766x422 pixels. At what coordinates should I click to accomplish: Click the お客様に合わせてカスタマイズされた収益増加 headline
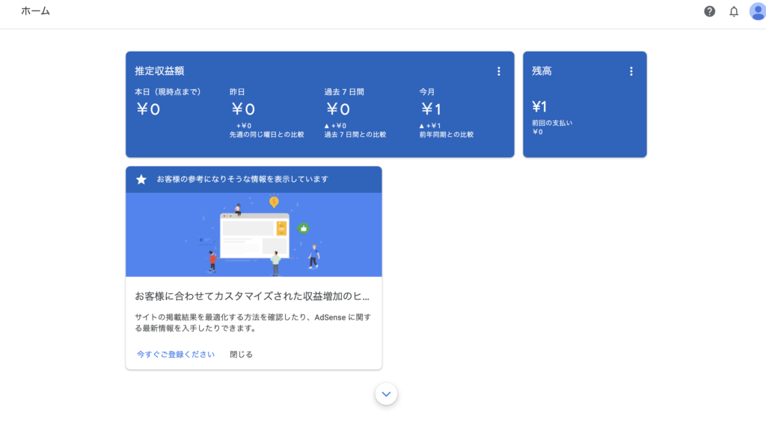pyautogui.click(x=252, y=296)
